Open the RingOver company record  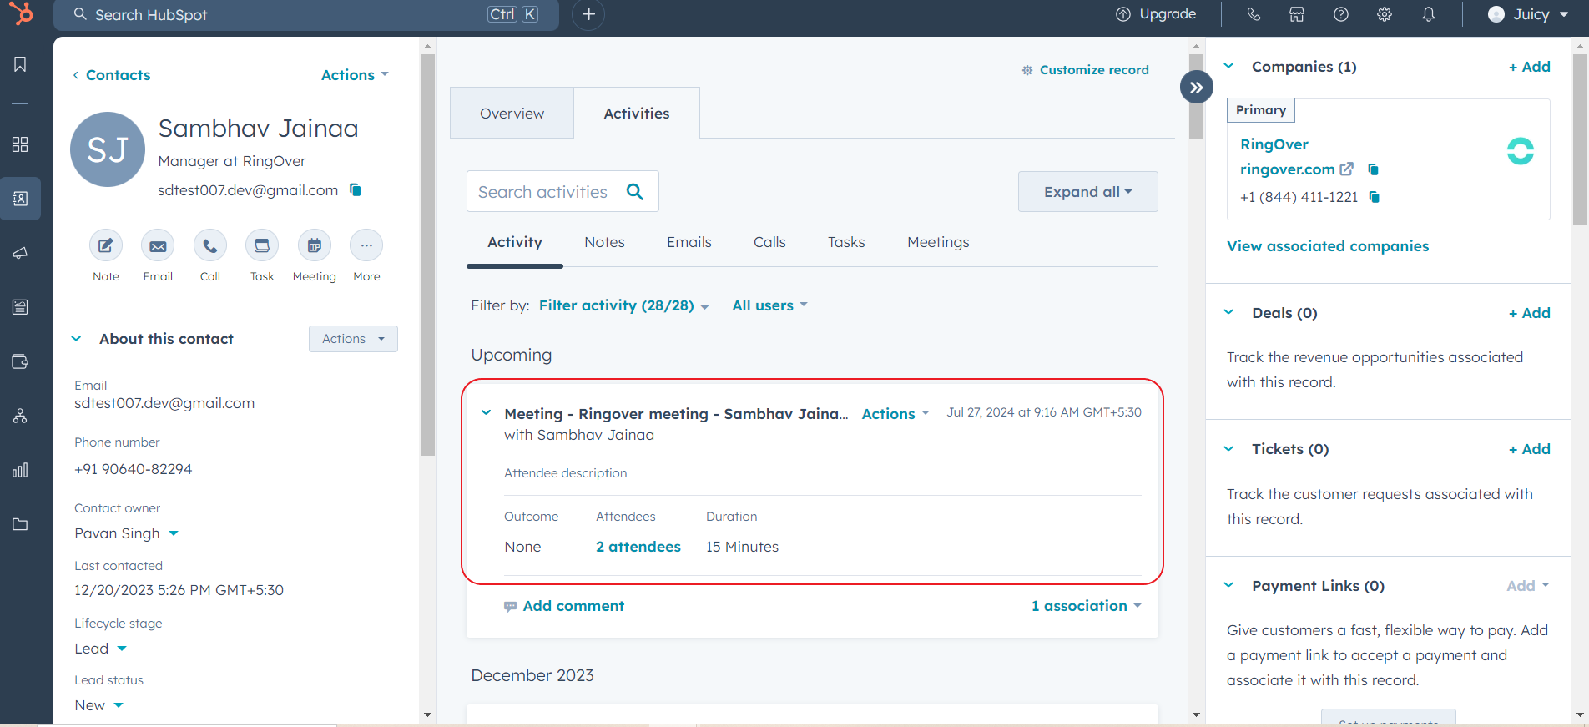click(1274, 144)
